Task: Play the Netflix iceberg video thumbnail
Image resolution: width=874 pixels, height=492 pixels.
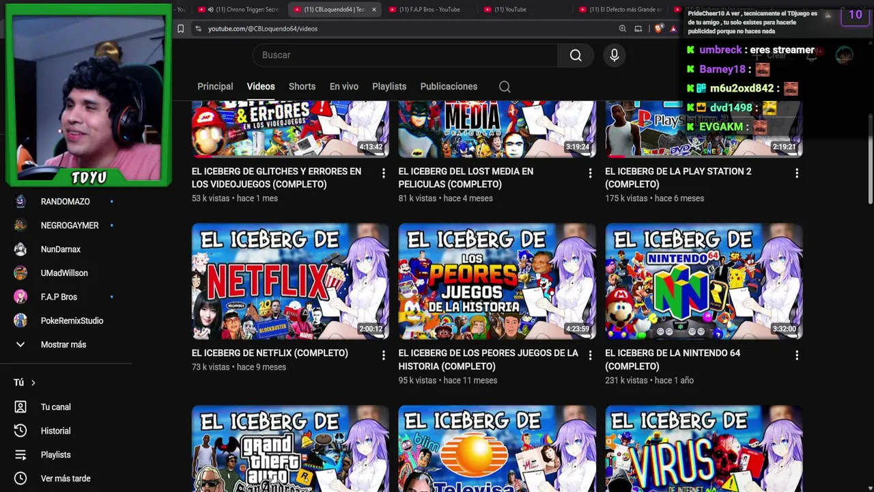Action: point(290,282)
